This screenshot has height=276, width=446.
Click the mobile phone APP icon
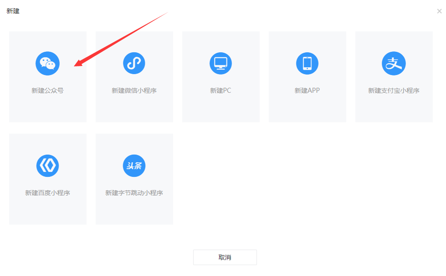click(x=307, y=63)
